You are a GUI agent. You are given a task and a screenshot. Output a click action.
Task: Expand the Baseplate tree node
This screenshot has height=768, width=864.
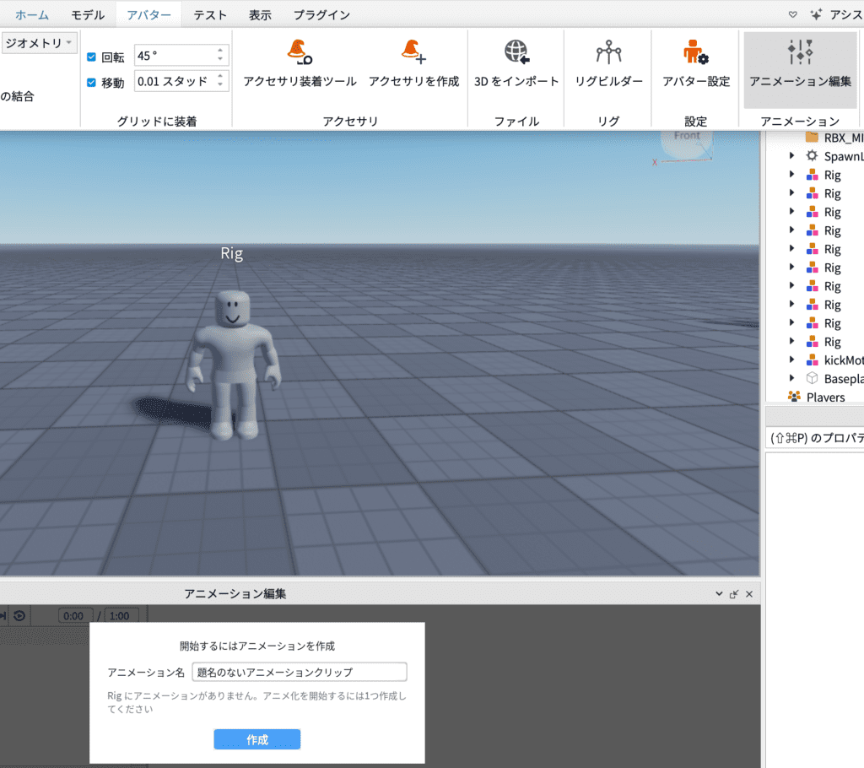click(x=791, y=379)
